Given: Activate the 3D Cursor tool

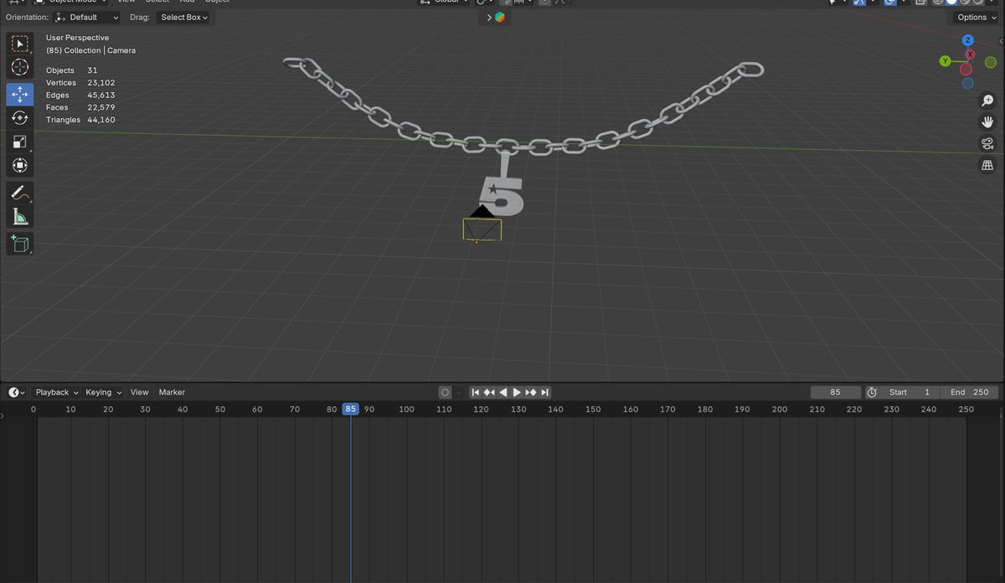Looking at the screenshot, I should click(x=20, y=68).
